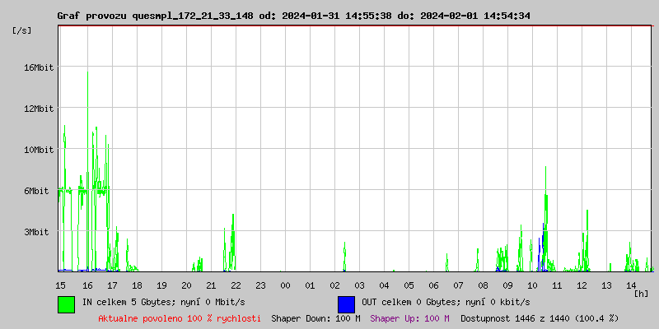The image size is (659, 329).
Task: Click the blue OUT legend color box
Action: click(346, 304)
